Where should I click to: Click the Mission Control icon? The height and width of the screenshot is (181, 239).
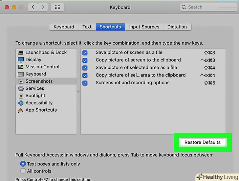pos(21,67)
